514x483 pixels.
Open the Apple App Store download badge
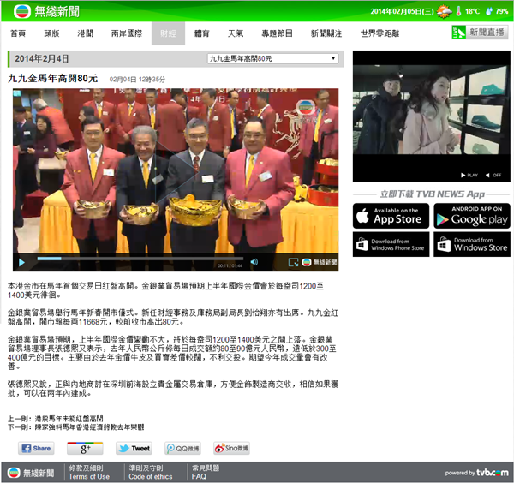390,215
